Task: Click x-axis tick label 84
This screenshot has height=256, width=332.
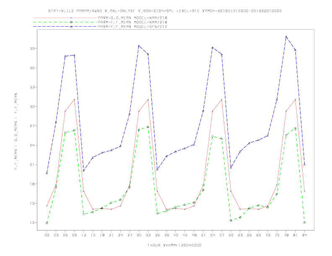Action: pos(304,235)
